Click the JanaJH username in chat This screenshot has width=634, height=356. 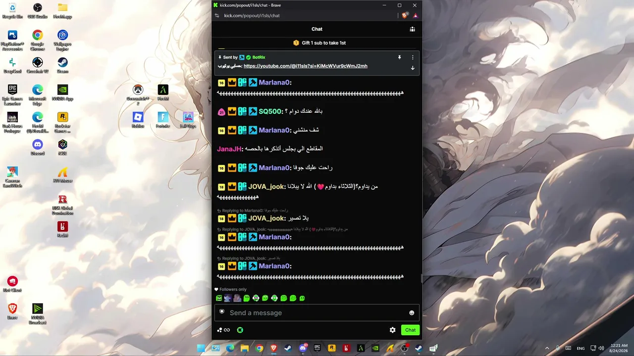point(230,149)
